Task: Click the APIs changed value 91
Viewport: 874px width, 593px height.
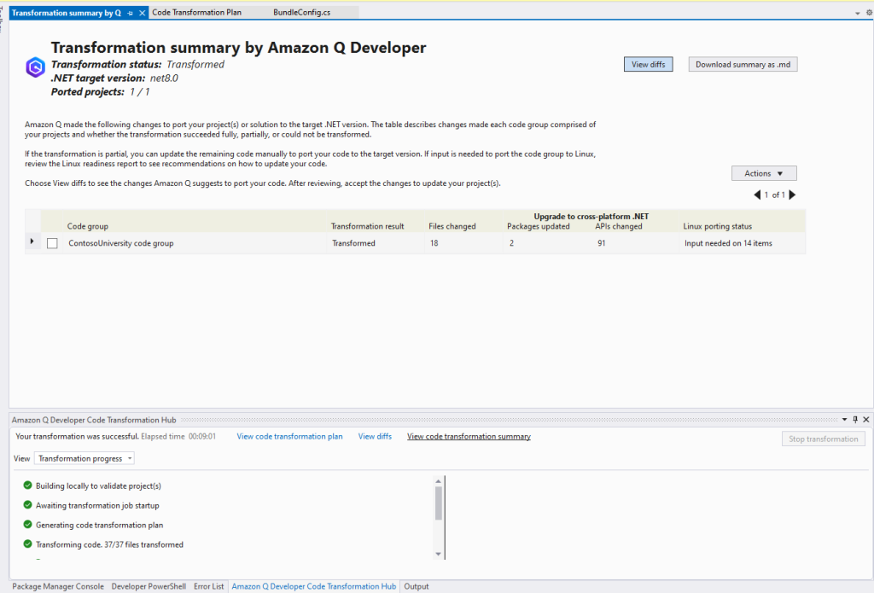Action: (x=601, y=243)
